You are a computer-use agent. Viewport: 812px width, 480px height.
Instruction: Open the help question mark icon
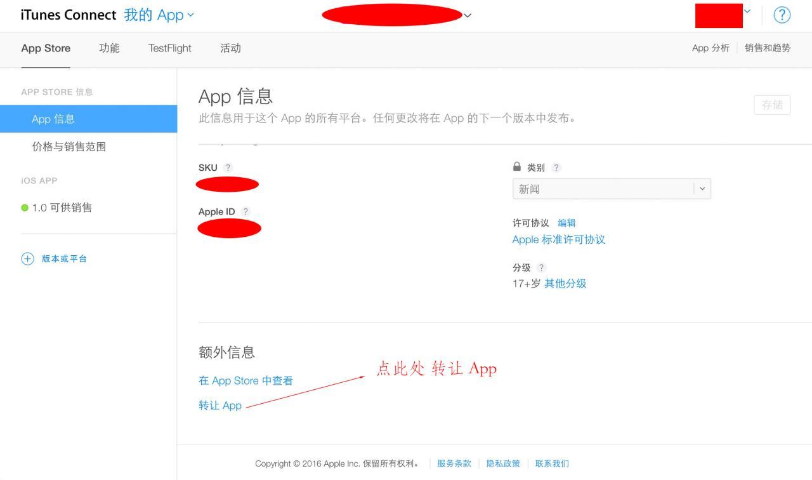tap(782, 15)
